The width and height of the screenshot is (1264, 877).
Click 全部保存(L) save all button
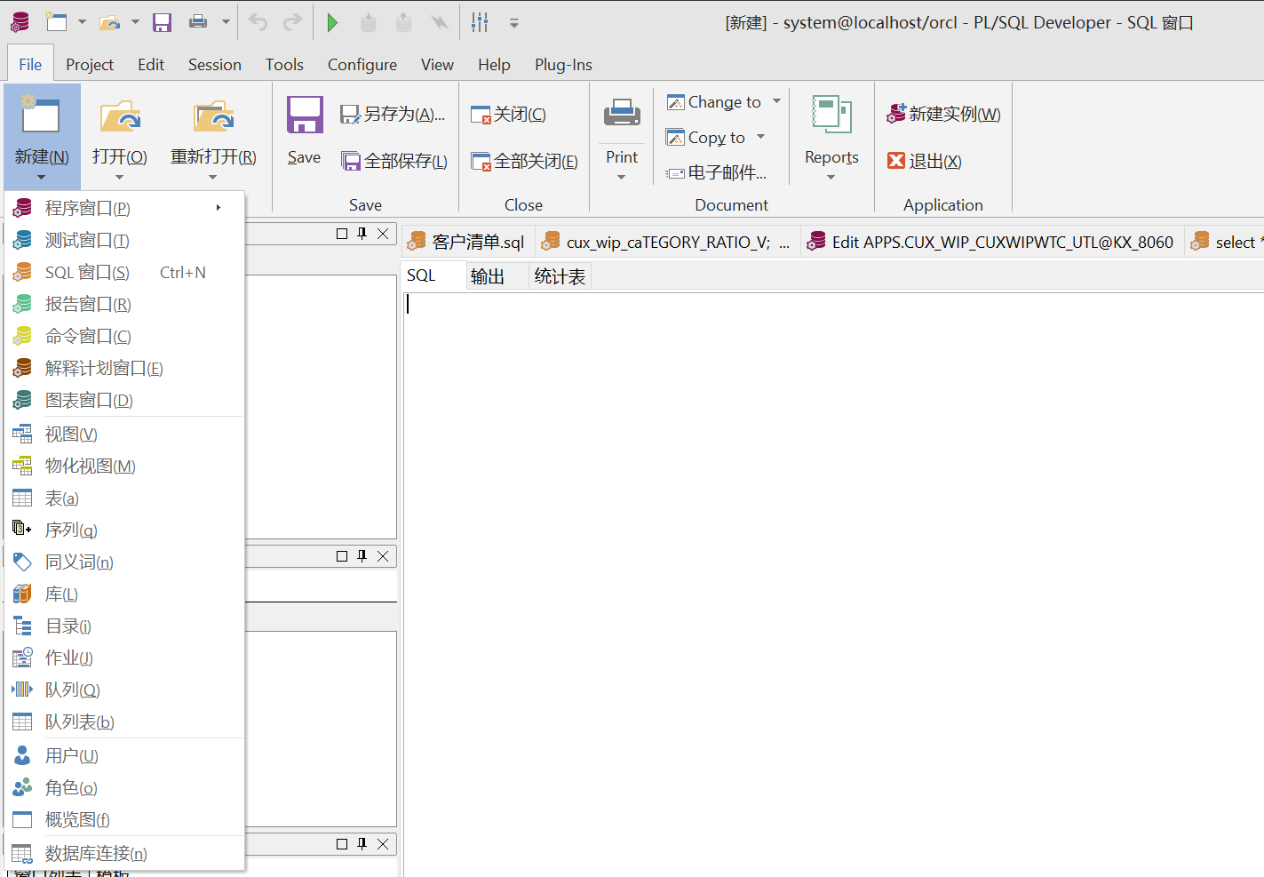click(x=394, y=161)
